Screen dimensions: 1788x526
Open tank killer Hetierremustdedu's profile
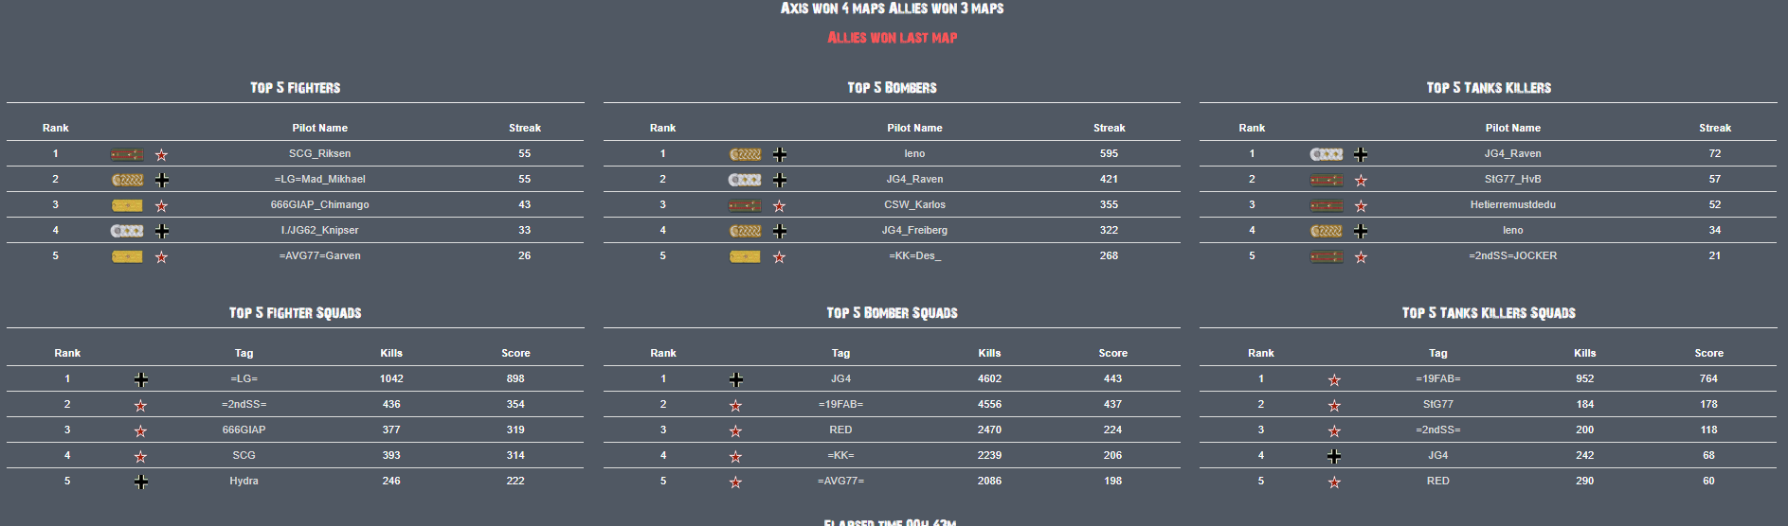click(1512, 204)
